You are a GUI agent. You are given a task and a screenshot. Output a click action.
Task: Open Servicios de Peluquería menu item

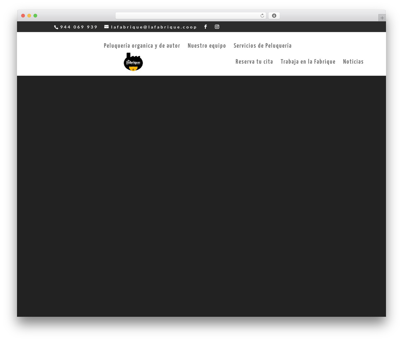click(263, 46)
